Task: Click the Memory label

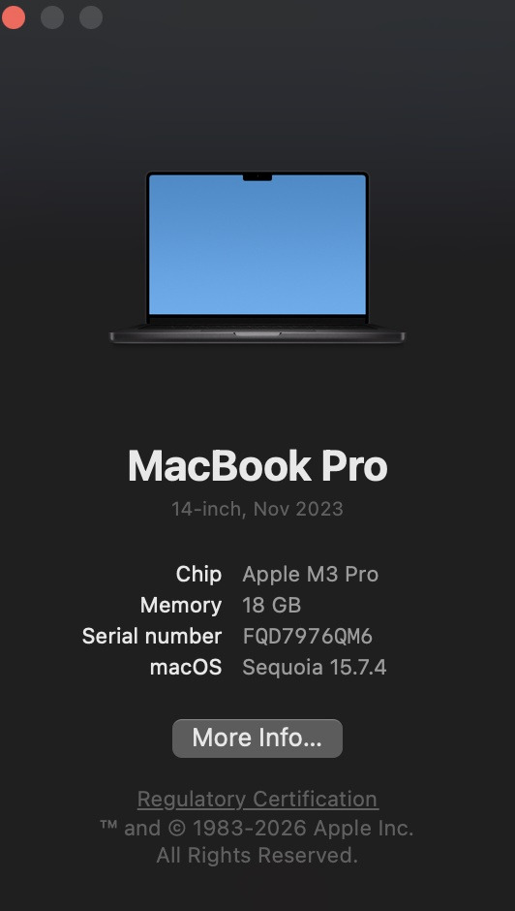Action: pos(181,606)
